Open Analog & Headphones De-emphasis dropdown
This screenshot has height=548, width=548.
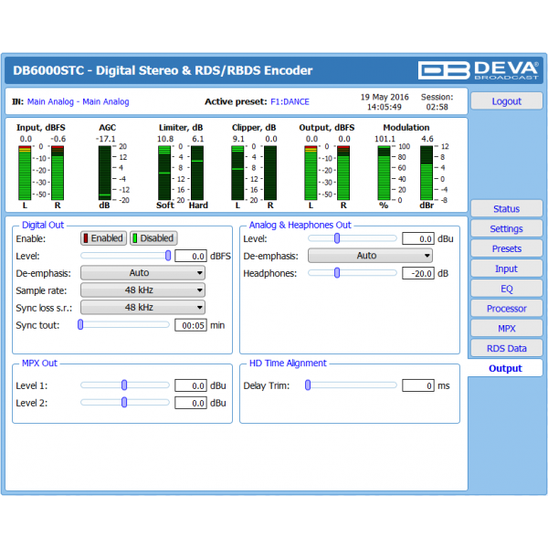(x=370, y=256)
